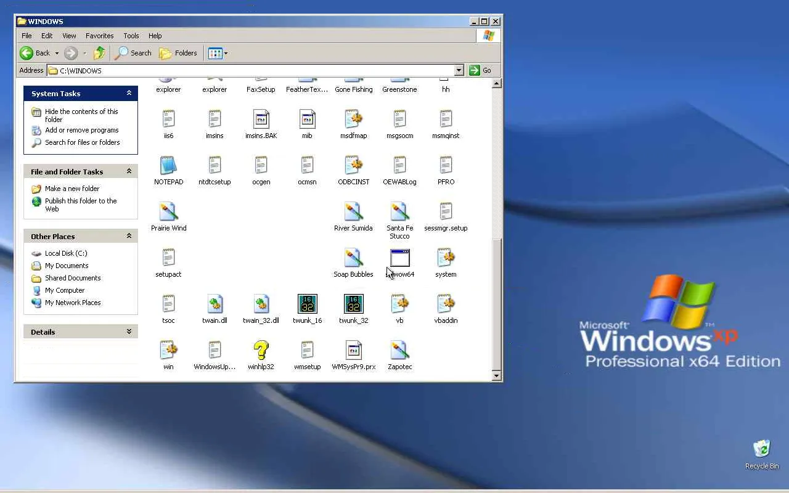The width and height of the screenshot is (789, 493).
Task: Select the wmsetup log file
Action: pyautogui.click(x=307, y=350)
